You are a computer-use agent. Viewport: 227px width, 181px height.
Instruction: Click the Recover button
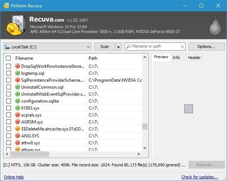pyautogui.click(x=206, y=165)
